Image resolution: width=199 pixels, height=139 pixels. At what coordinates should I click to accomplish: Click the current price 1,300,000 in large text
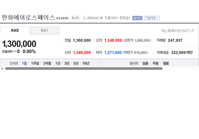[x=19, y=44]
